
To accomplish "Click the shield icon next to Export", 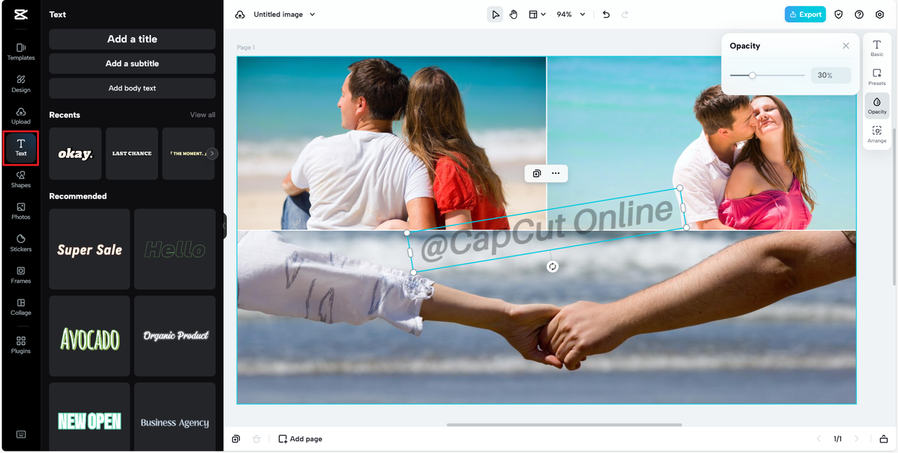I will pos(839,14).
